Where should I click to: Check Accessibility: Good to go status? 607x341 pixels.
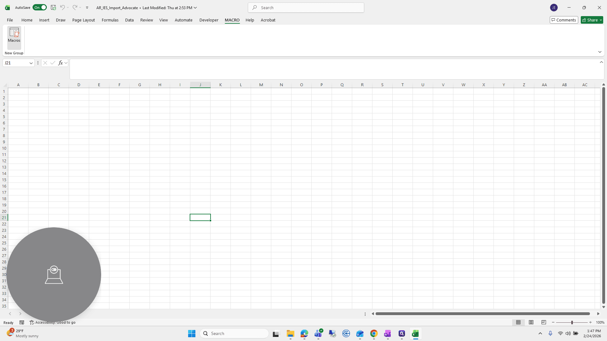coord(53,322)
